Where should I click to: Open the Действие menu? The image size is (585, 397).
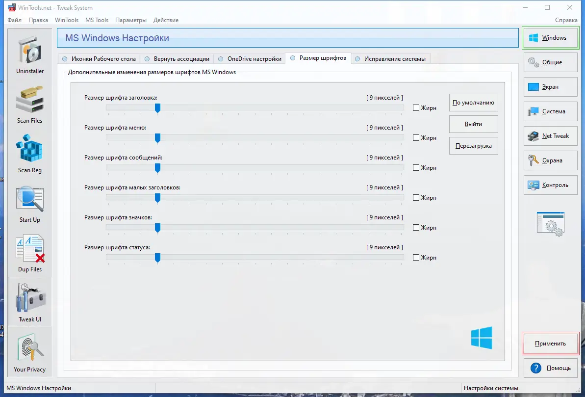pos(166,20)
